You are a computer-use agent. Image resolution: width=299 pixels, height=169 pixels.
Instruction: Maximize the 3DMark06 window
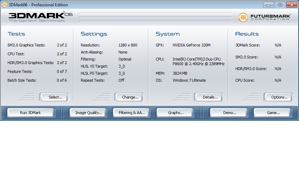click(280, 5)
